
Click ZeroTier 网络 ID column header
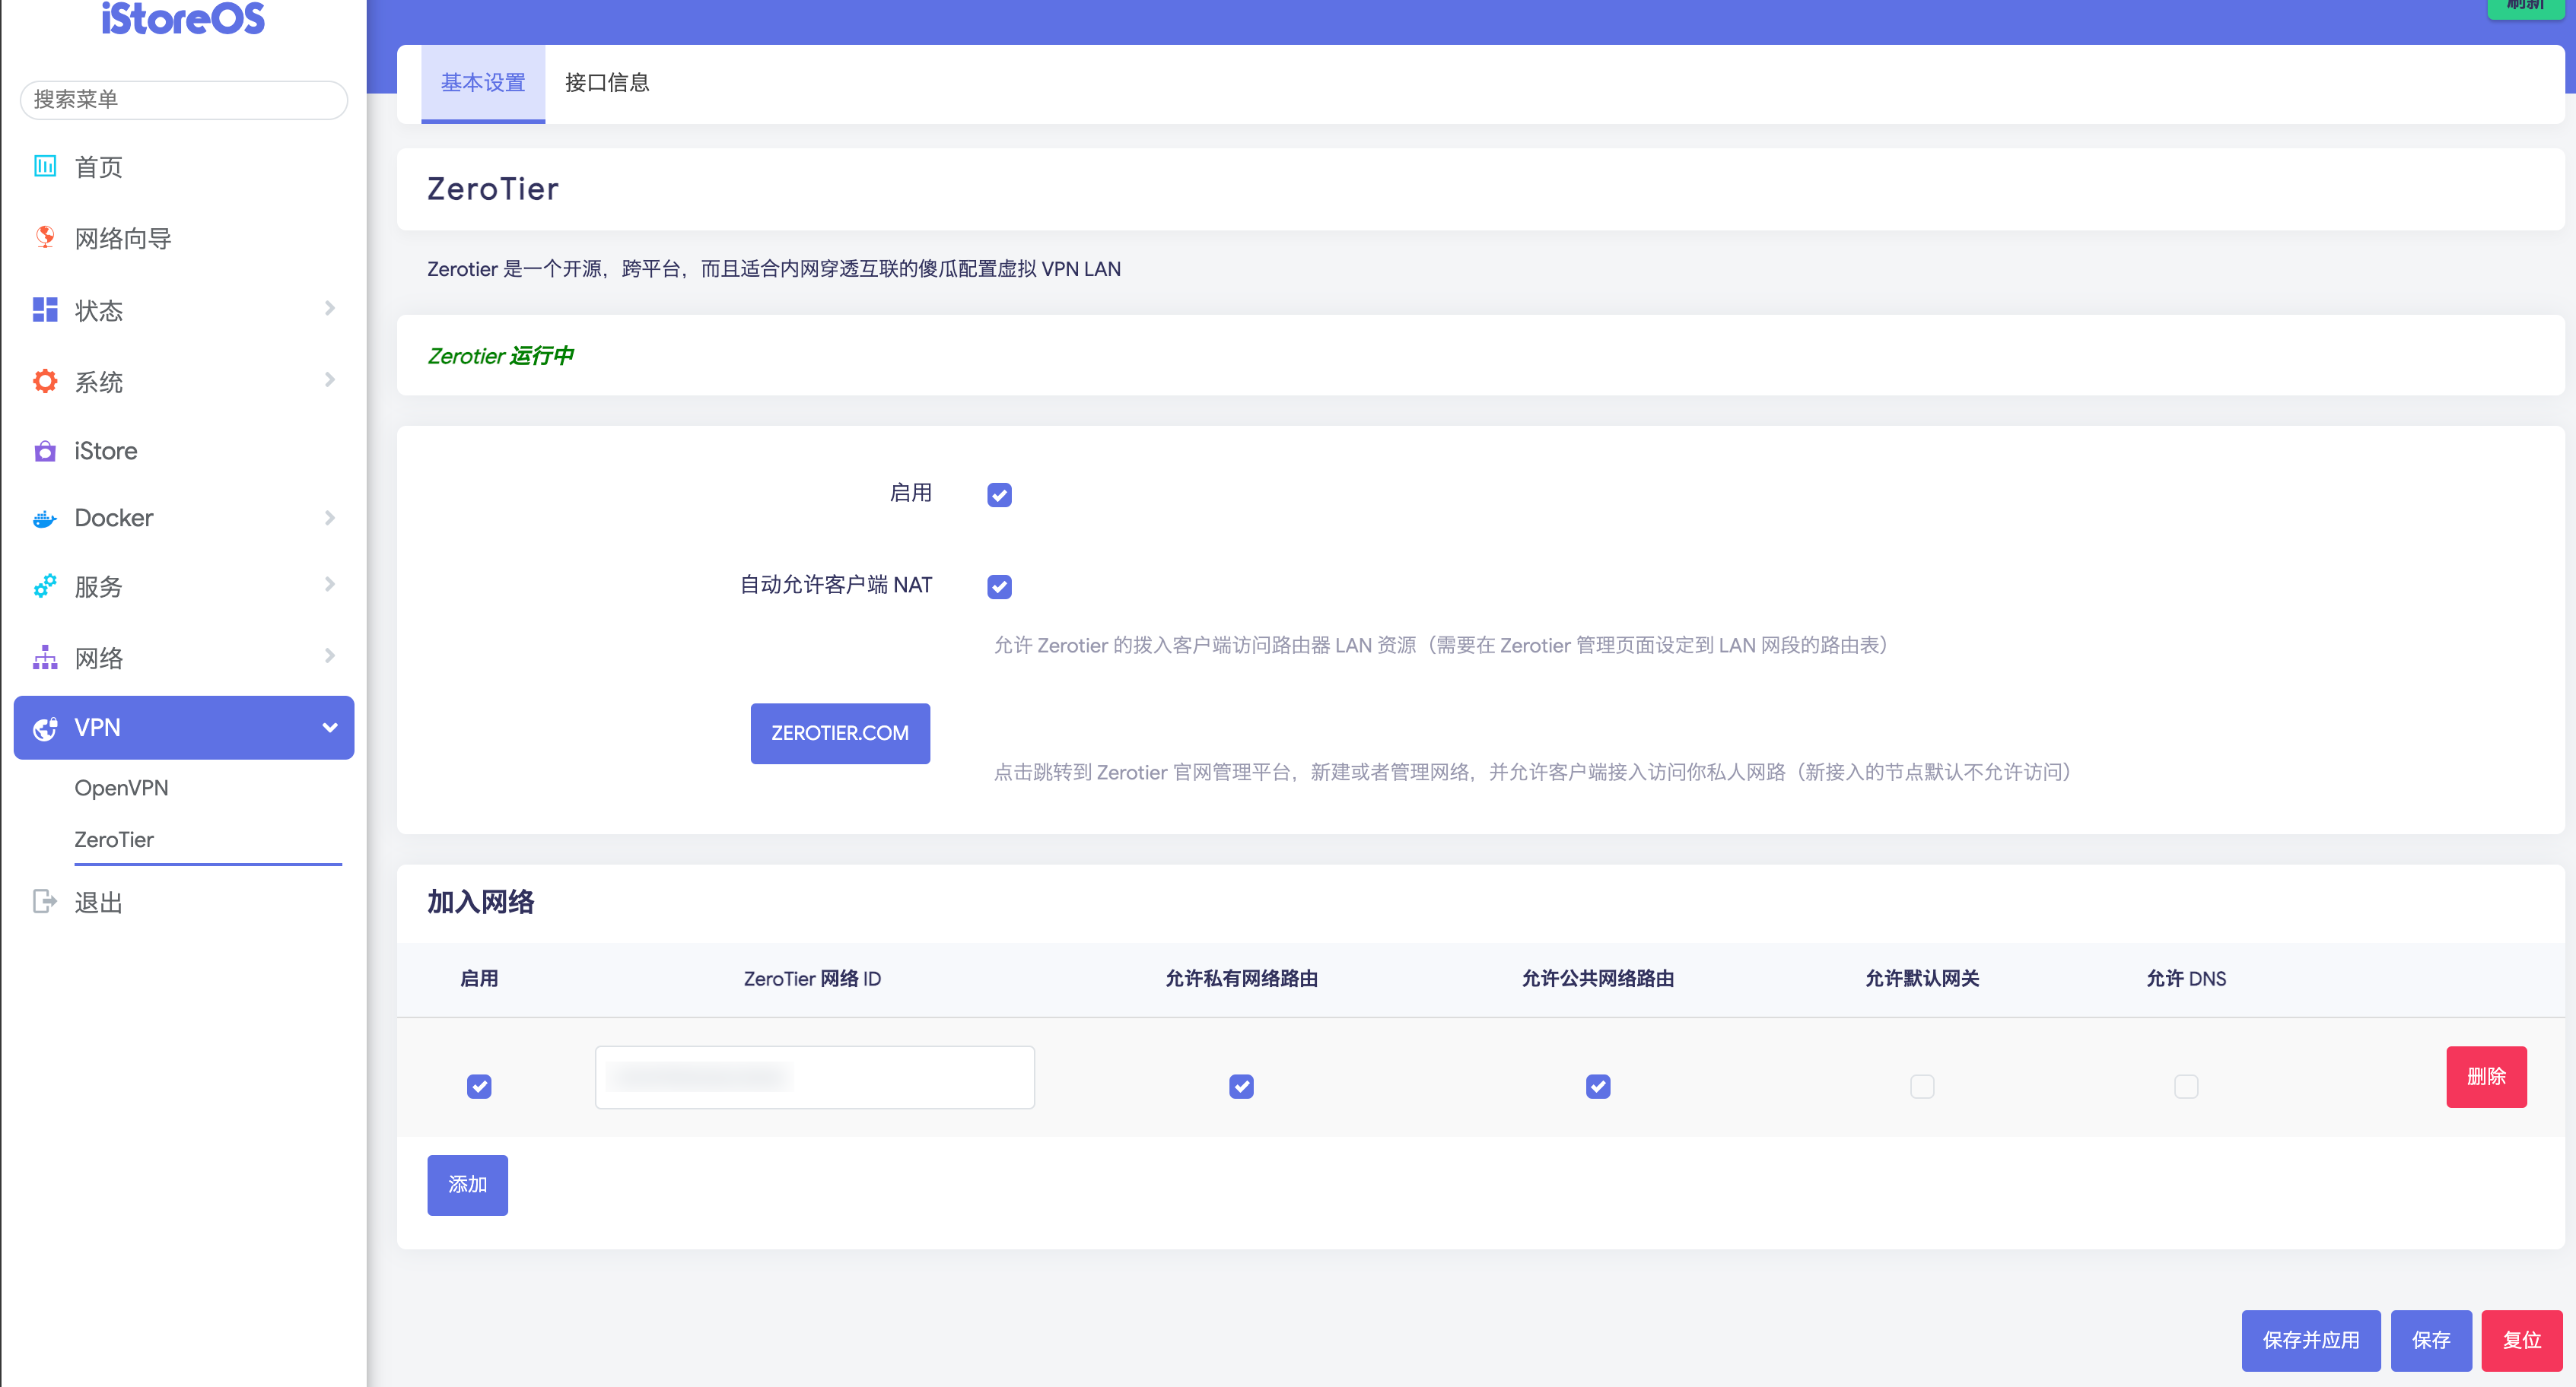point(812,979)
